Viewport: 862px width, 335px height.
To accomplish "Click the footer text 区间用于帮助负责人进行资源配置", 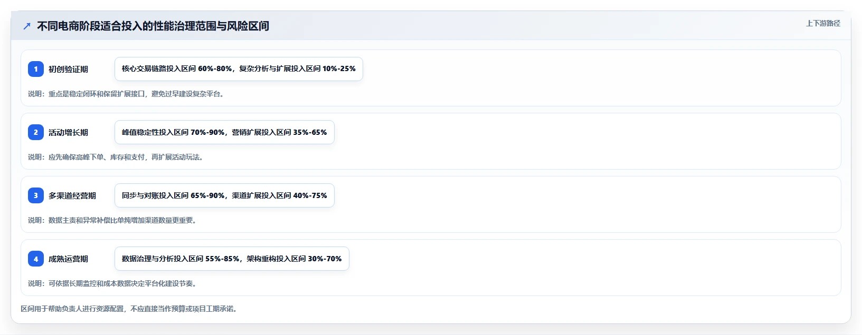I will coord(130,309).
